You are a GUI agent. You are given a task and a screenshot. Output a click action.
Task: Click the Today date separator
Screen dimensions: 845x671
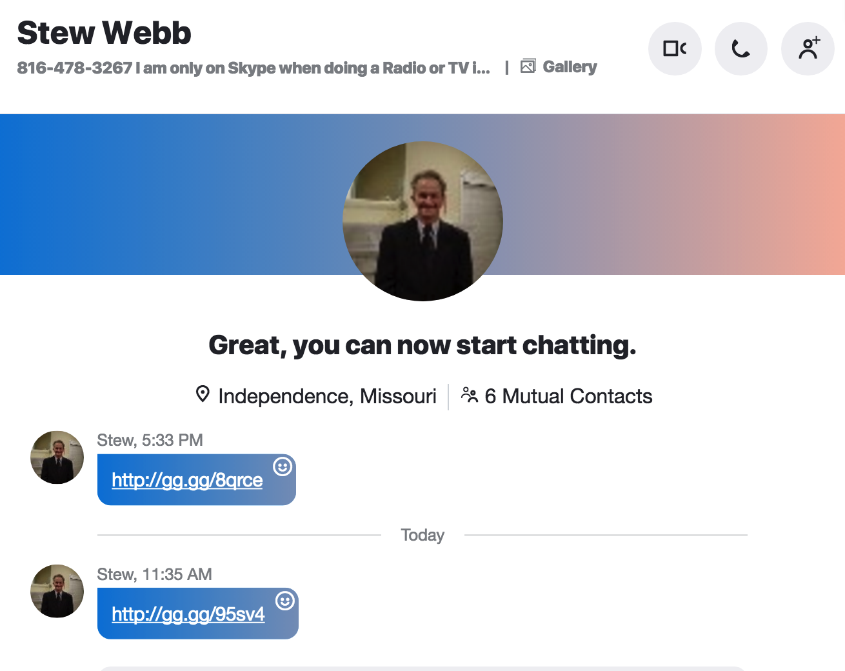[x=422, y=535]
